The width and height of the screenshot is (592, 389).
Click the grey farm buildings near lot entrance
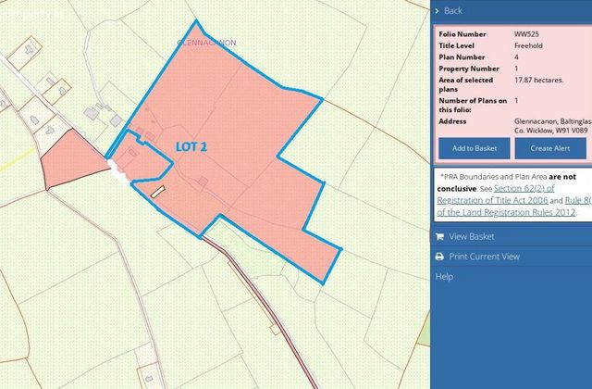pos(103,114)
